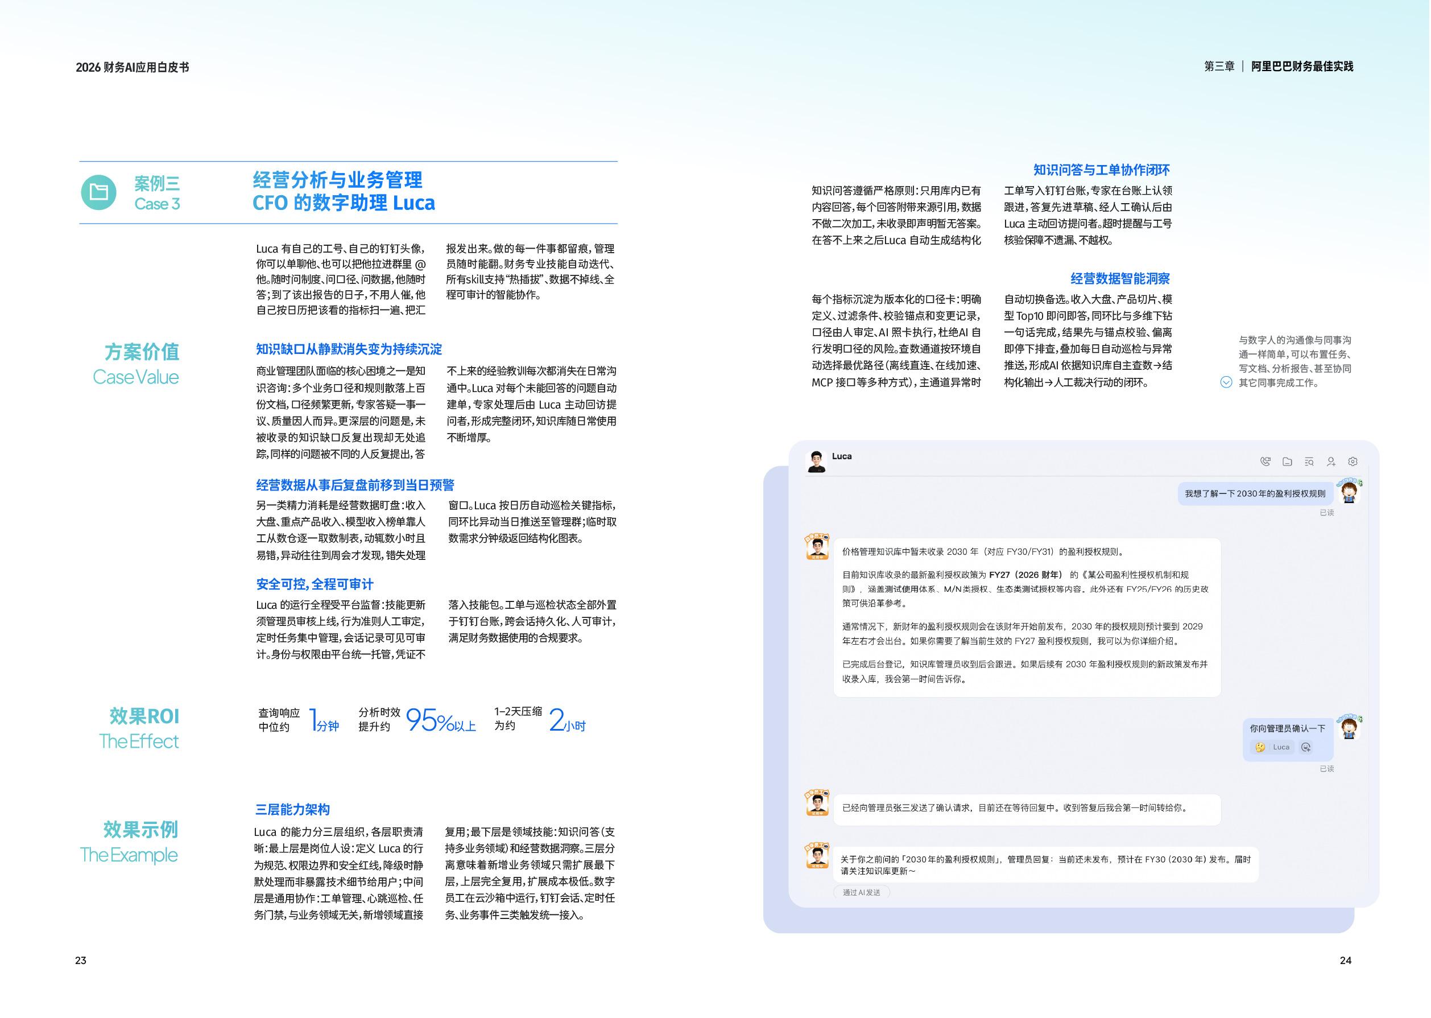Click the 1分钟 query response metric

pyautogui.click(x=325, y=721)
